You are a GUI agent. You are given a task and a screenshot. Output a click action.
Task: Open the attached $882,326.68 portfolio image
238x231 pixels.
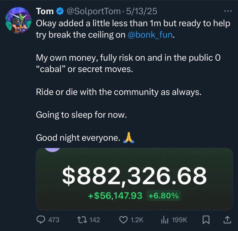[x=134, y=179]
